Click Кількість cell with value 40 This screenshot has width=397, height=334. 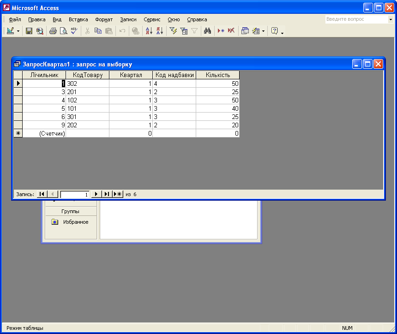pyautogui.click(x=218, y=108)
